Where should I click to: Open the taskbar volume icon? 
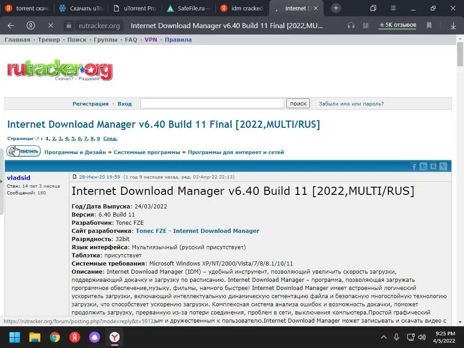(422, 337)
